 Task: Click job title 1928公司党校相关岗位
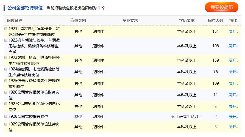pos(28,116)
